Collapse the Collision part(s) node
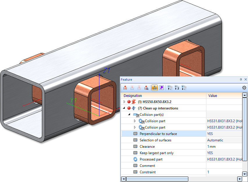 [x=129, y=114]
